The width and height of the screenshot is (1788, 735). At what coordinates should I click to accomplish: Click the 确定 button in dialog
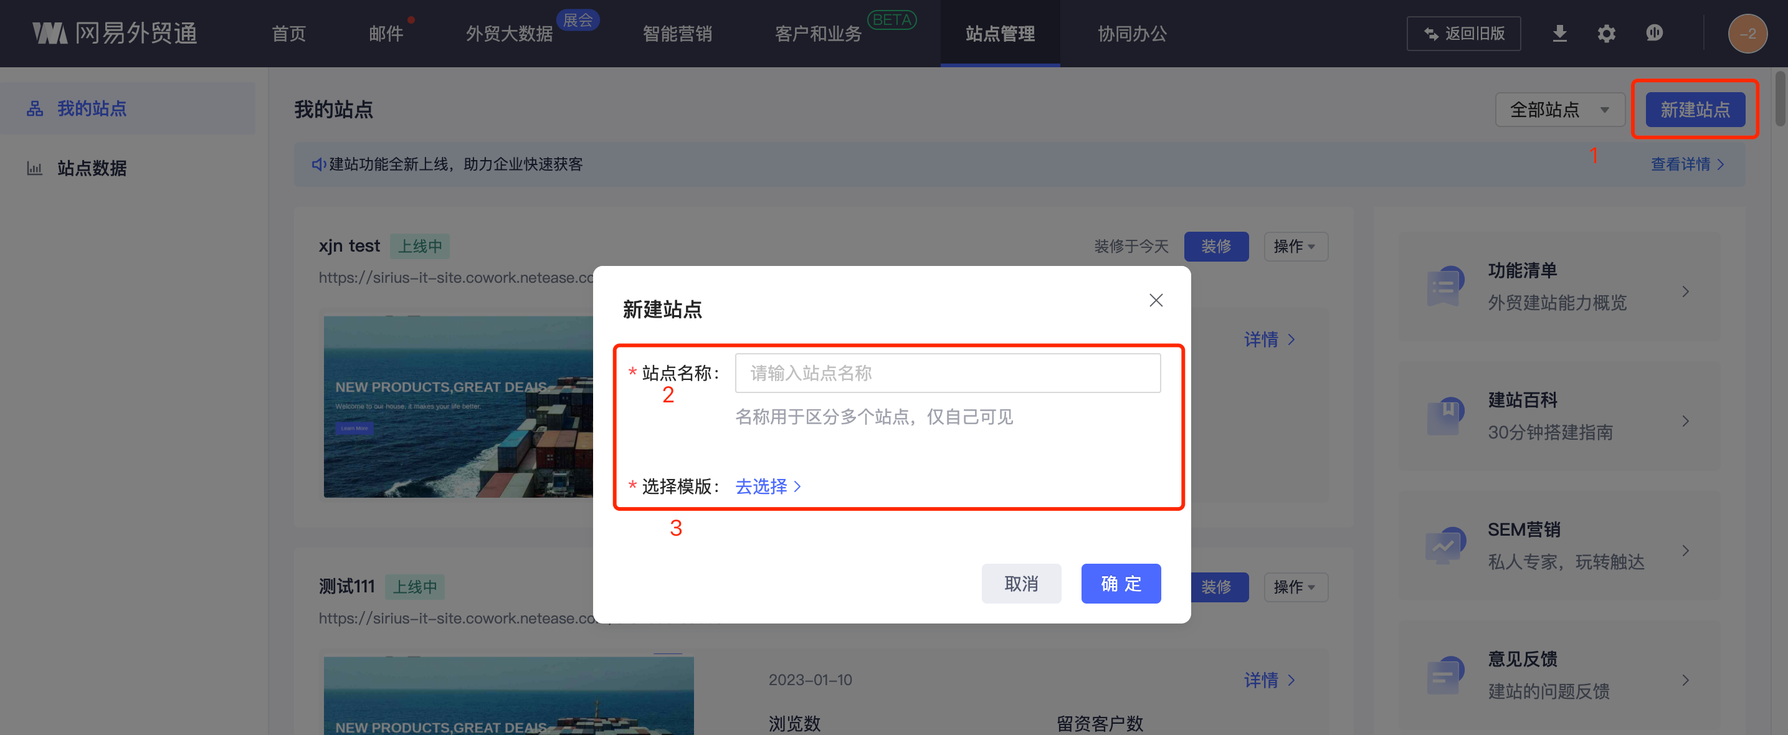coord(1120,584)
